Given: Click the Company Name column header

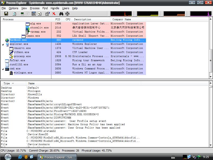Looking at the screenshot, I should point(121,19).
